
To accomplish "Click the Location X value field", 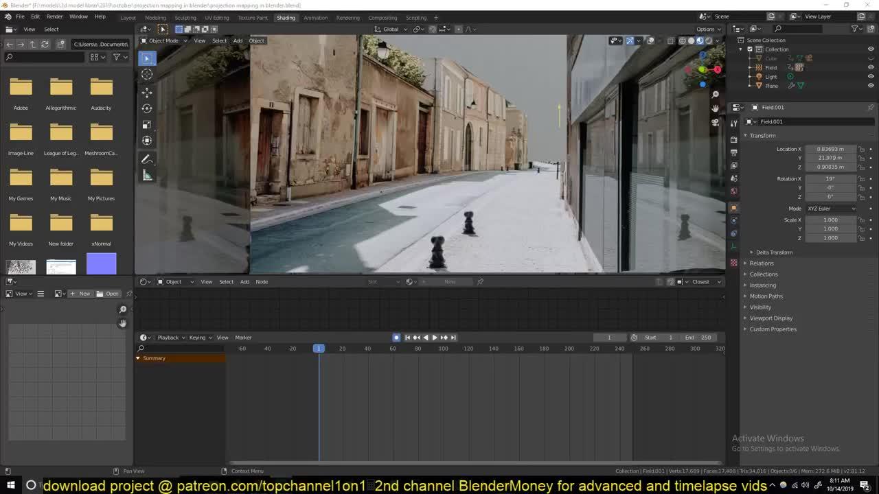I will [830, 149].
